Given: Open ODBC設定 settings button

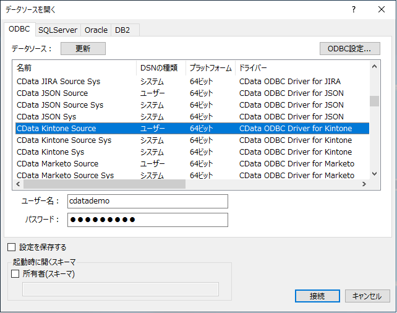Looking at the screenshot, I should point(349,48).
